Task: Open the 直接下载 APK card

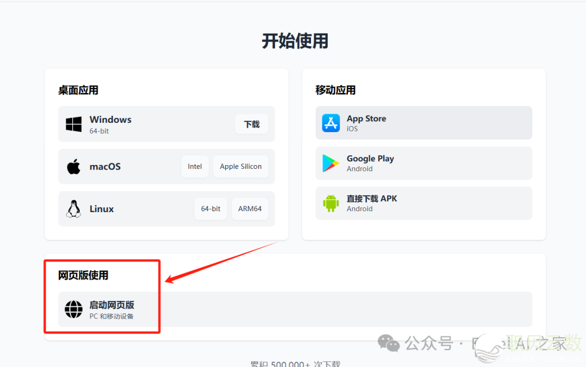Action: click(424, 204)
